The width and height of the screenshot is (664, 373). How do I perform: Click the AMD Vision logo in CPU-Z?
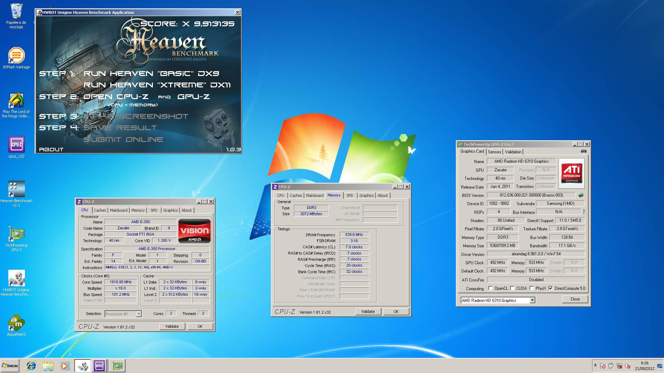click(194, 231)
